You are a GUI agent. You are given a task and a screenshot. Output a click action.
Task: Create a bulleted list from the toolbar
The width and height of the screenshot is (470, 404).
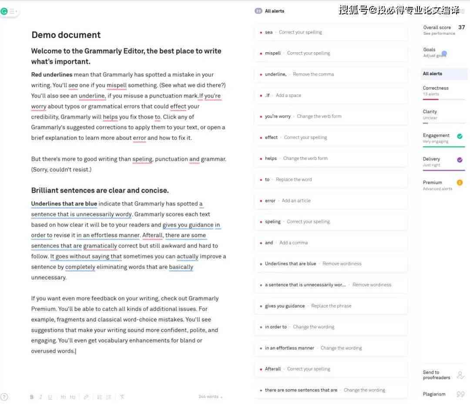pyautogui.click(x=109, y=397)
